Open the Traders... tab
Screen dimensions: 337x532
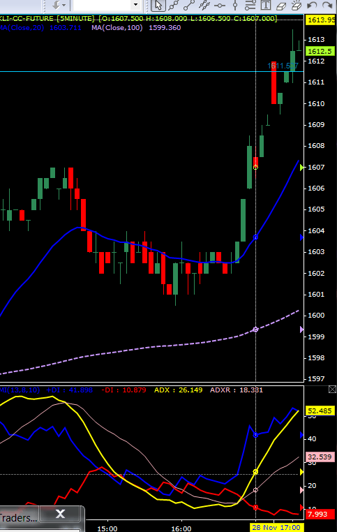[19, 518]
